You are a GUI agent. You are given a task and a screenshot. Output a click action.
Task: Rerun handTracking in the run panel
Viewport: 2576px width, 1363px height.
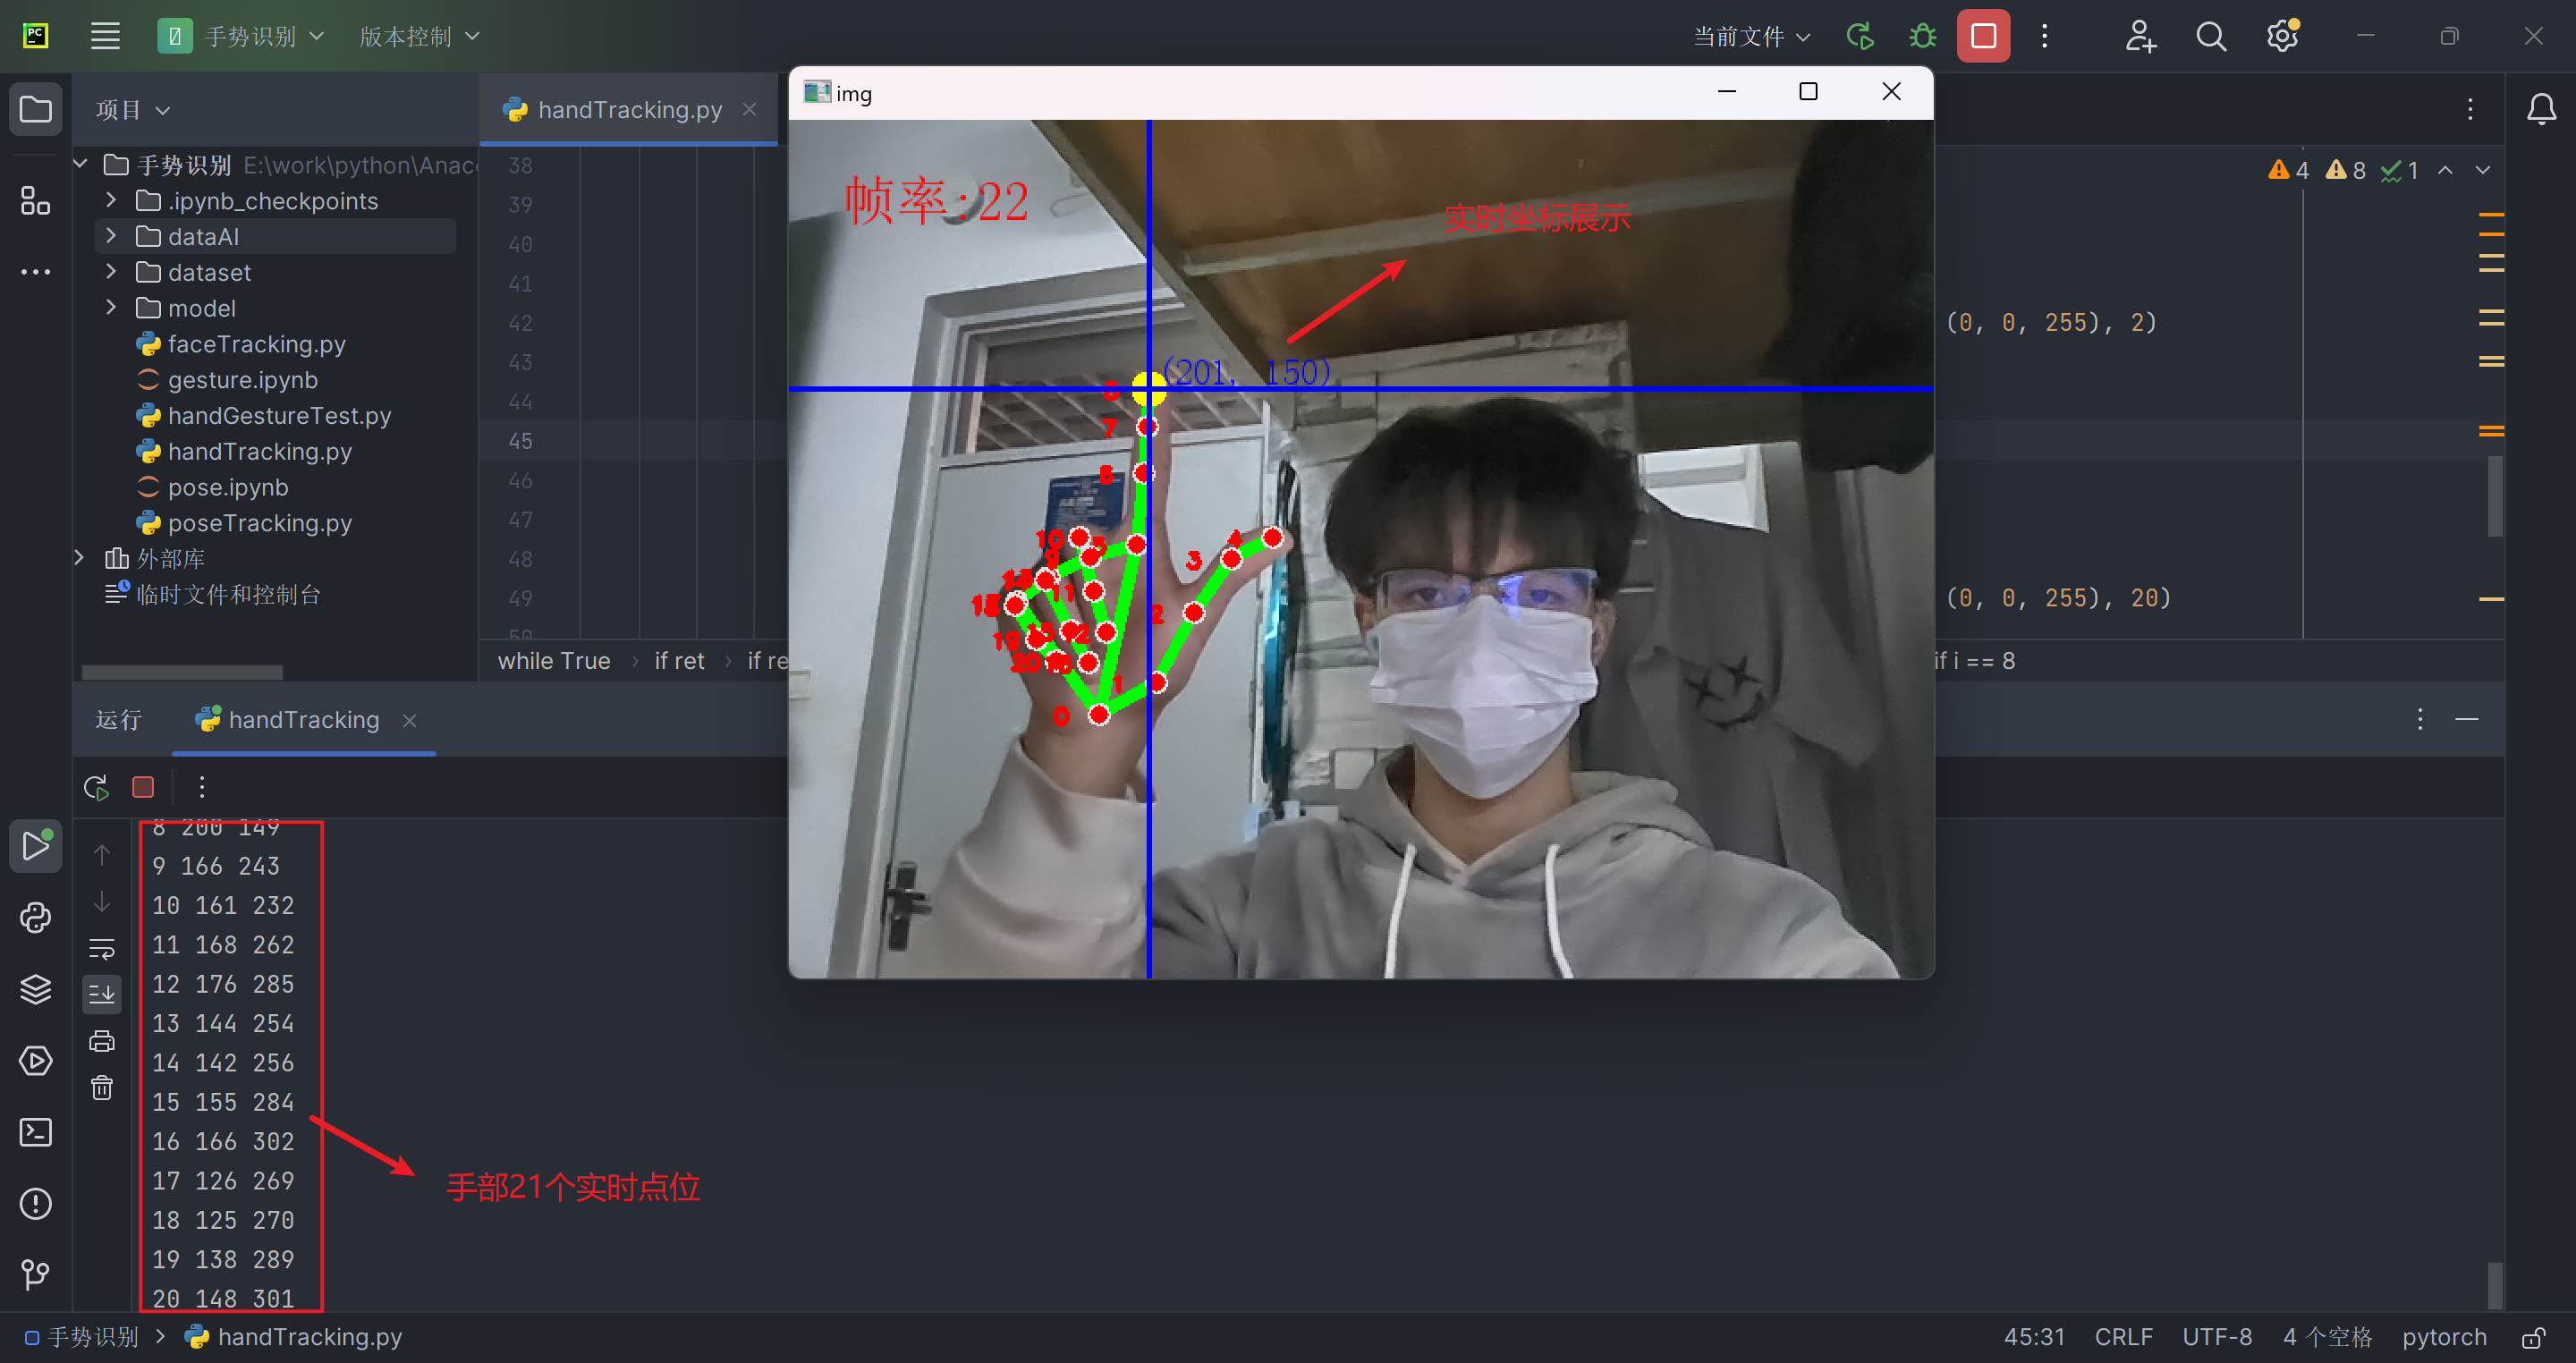pos(96,787)
